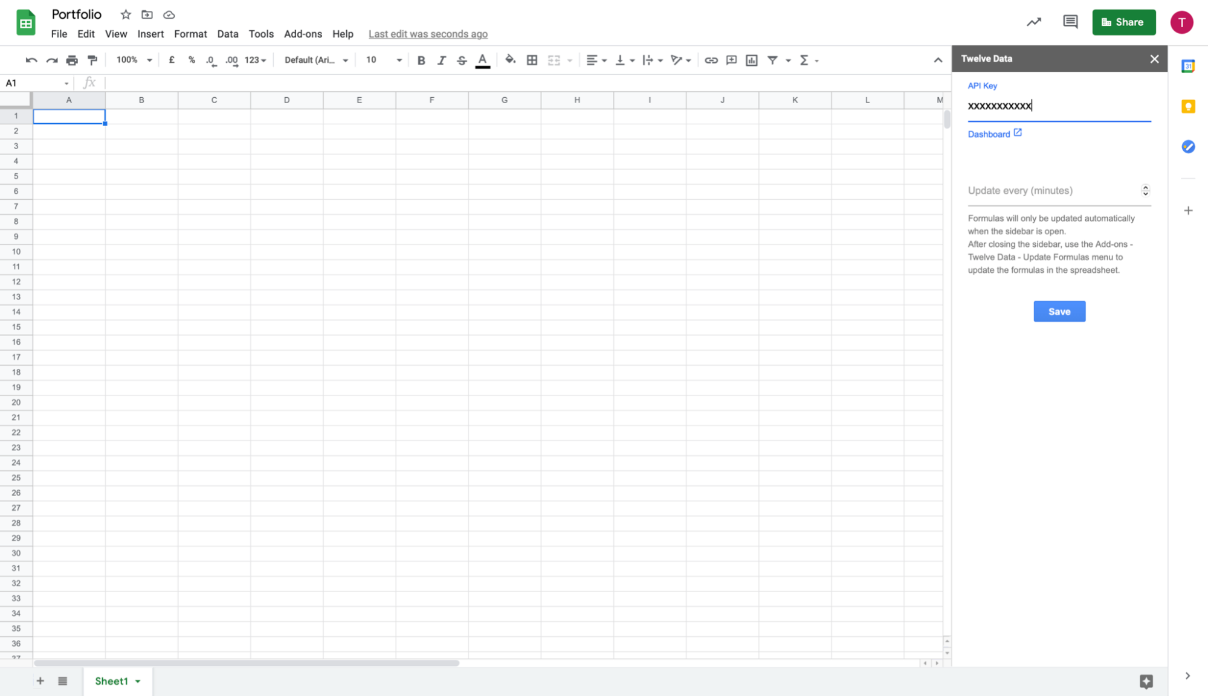Image resolution: width=1208 pixels, height=696 pixels.
Task: Open the Format menu
Action: pyautogui.click(x=190, y=34)
